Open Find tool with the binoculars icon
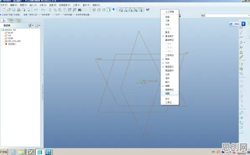Image resolution: width=250 pixels, height=155 pixels. click(x=80, y=10)
